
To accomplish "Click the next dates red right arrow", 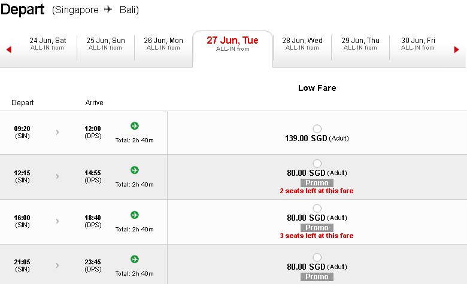I will tap(456, 50).
